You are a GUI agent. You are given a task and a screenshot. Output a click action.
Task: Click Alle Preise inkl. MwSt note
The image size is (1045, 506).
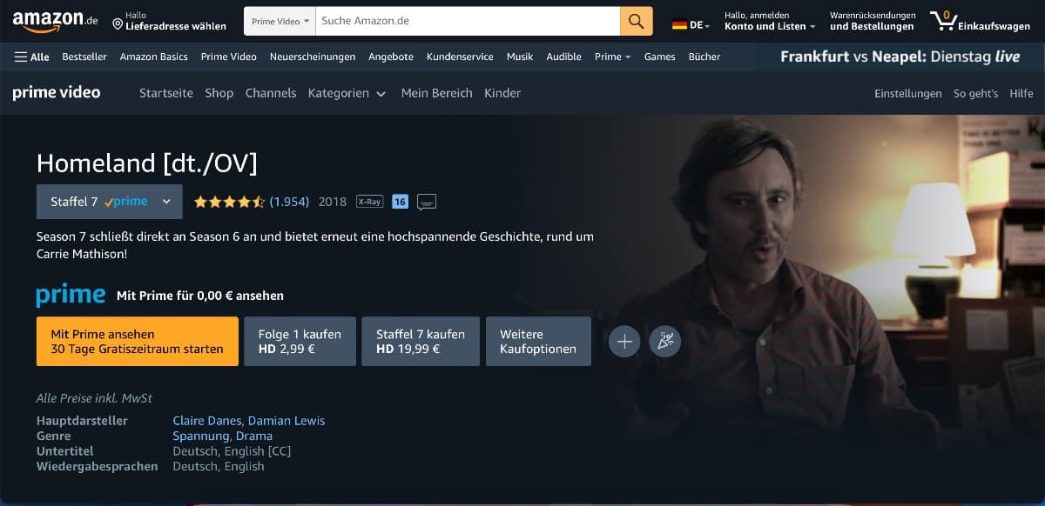94,398
